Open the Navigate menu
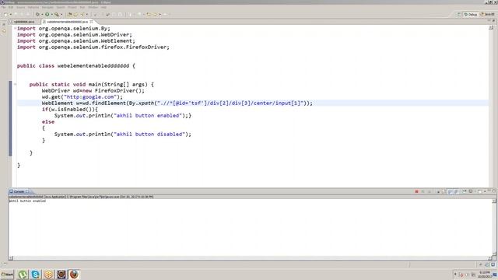The width and height of the screenshot is (498, 280). (x=47, y=7)
